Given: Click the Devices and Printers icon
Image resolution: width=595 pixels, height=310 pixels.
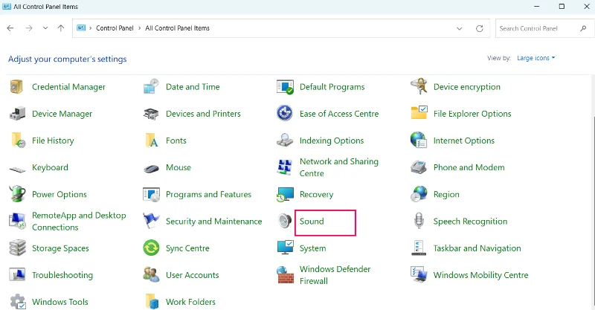Looking at the screenshot, I should pyautogui.click(x=151, y=114).
